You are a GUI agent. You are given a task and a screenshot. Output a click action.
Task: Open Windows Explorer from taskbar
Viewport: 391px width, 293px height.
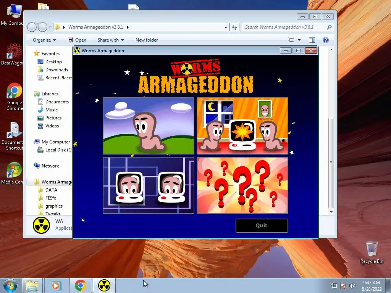[x=32, y=285]
